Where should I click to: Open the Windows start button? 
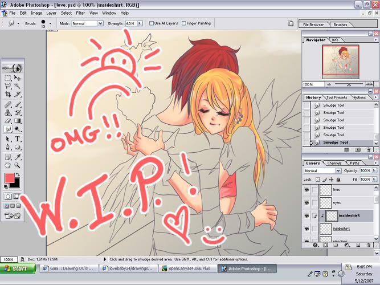18,268
